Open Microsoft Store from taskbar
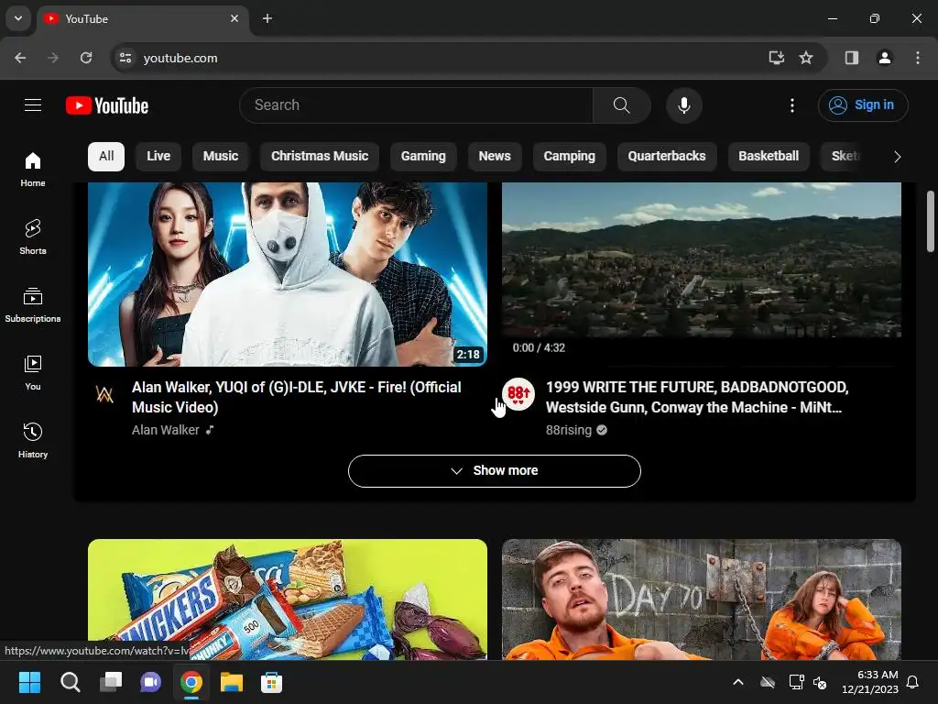 pyautogui.click(x=271, y=682)
